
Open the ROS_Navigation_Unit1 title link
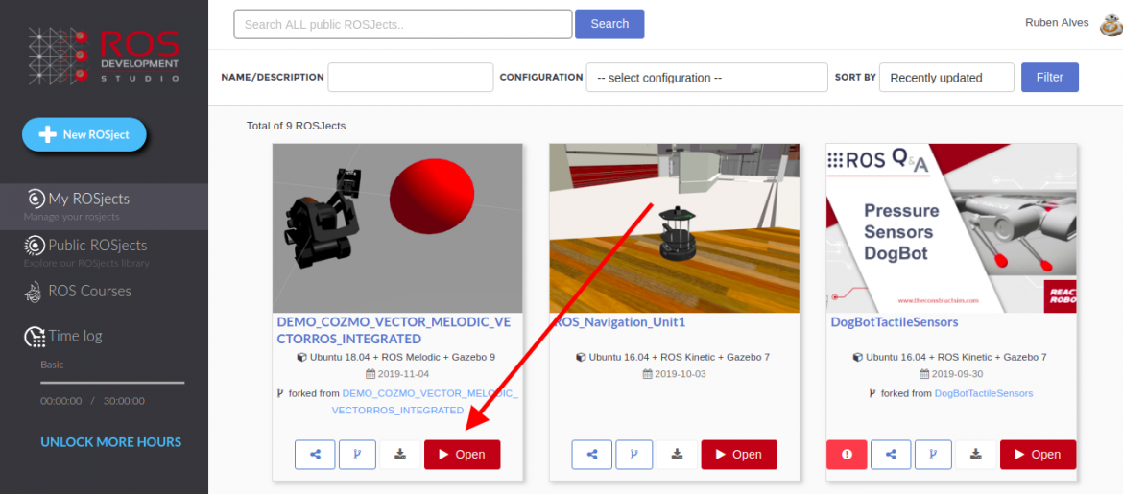coord(620,322)
